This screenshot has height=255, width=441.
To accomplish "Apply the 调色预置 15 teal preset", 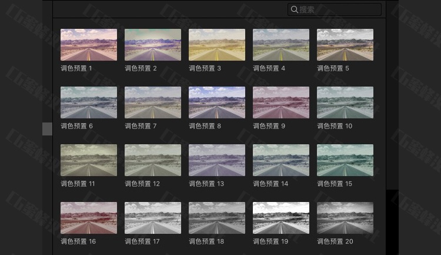I will coord(345,160).
